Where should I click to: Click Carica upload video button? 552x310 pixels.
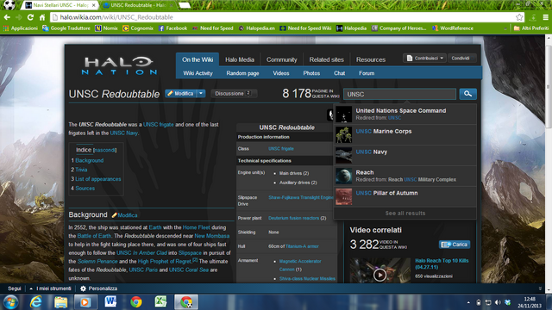click(455, 245)
